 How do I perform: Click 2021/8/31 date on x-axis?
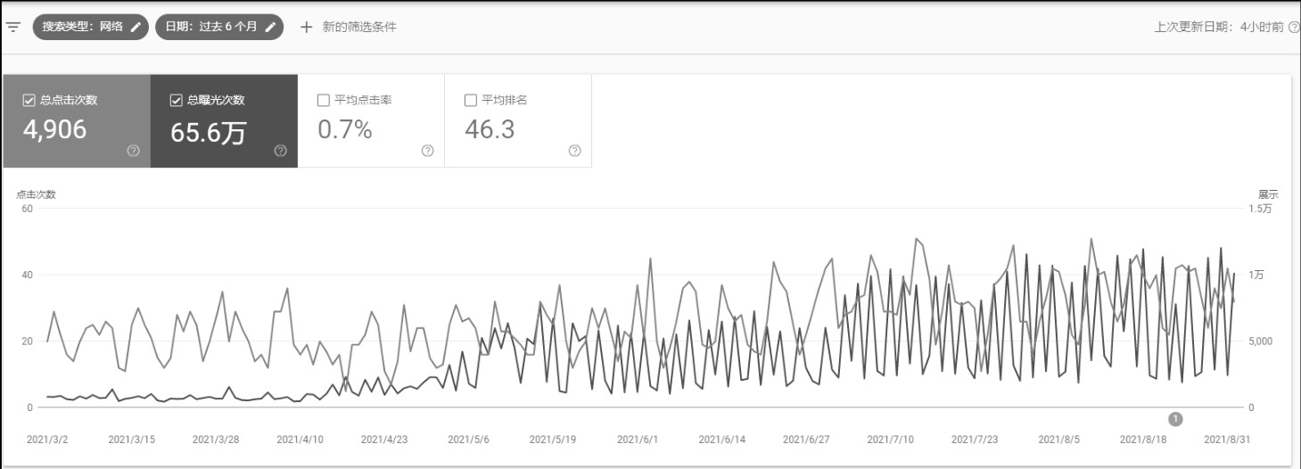coord(1228,440)
